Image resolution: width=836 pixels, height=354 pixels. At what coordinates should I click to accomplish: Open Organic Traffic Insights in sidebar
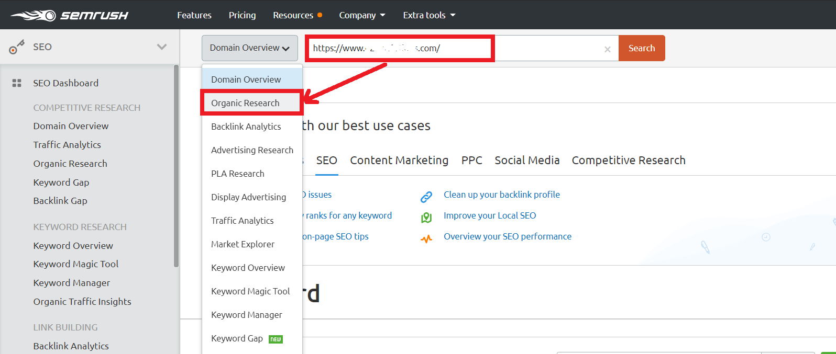click(82, 302)
